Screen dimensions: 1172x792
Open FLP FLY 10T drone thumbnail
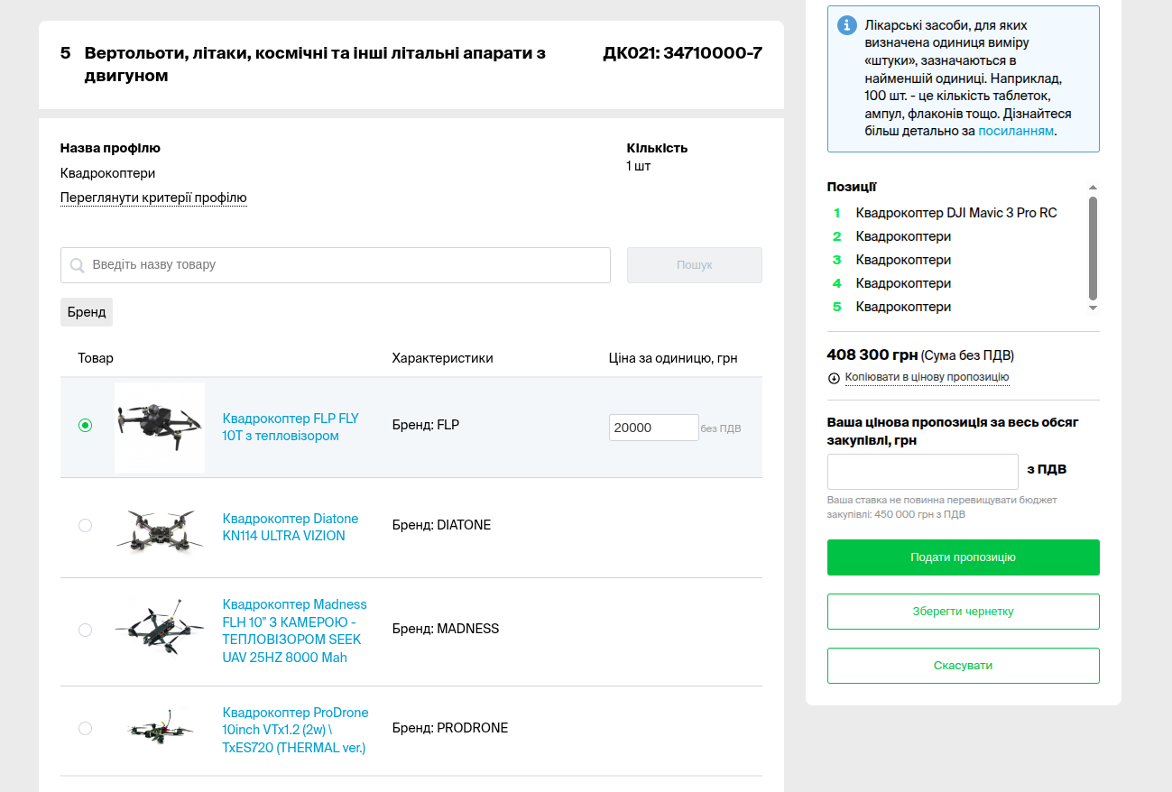pos(160,427)
